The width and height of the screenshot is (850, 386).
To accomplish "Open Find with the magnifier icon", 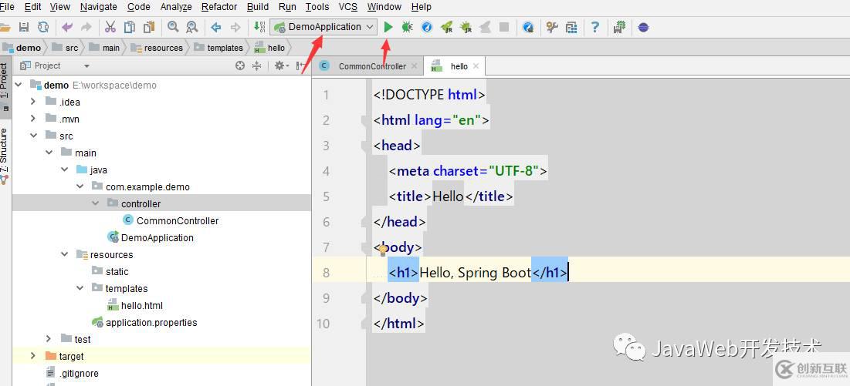I will 173,27.
